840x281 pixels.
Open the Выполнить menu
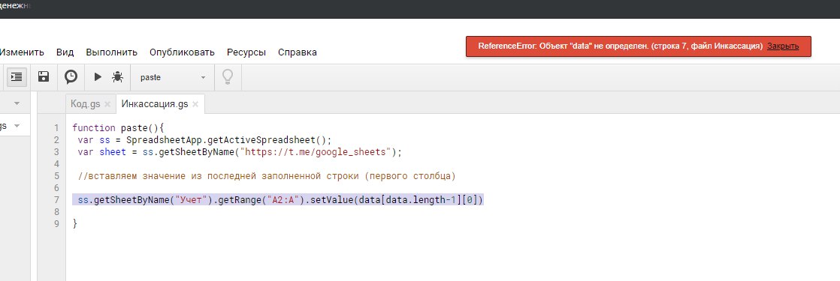pos(111,52)
